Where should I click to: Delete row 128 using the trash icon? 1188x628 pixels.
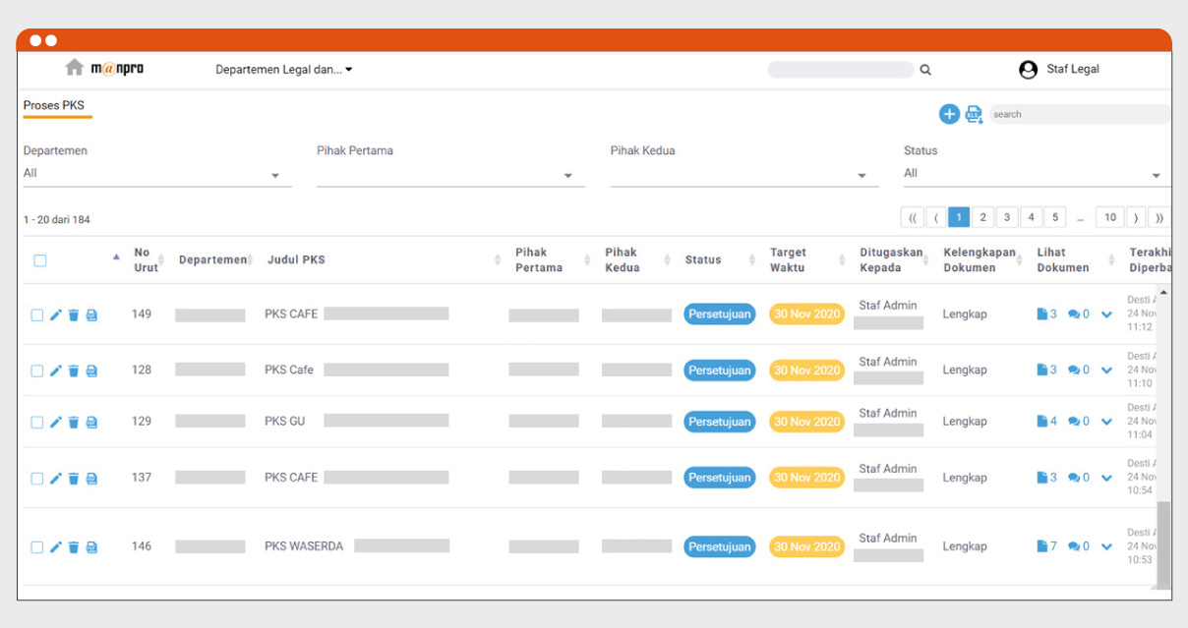pos(74,371)
